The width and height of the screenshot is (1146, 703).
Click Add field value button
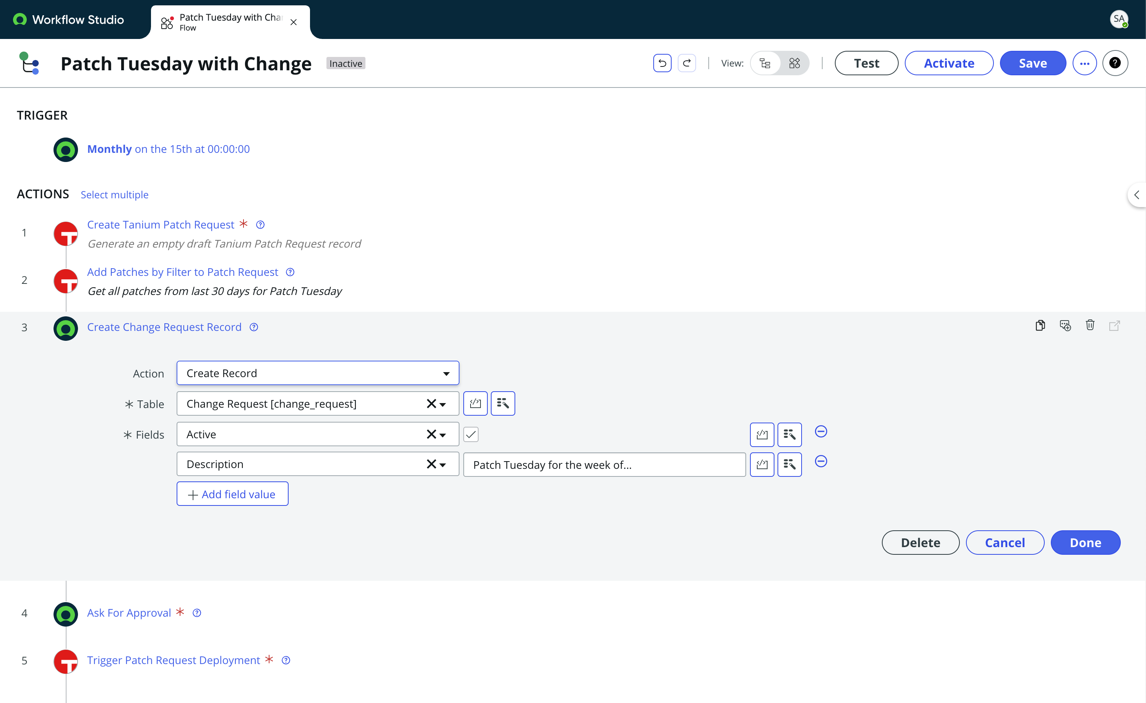click(232, 494)
